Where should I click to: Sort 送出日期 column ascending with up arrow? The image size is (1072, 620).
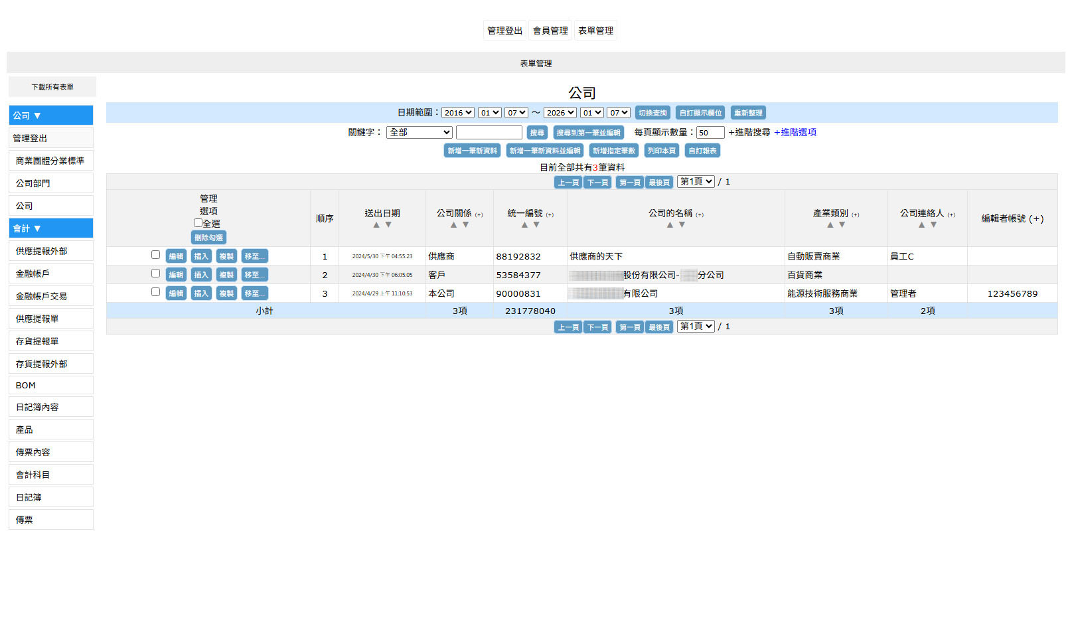(376, 225)
